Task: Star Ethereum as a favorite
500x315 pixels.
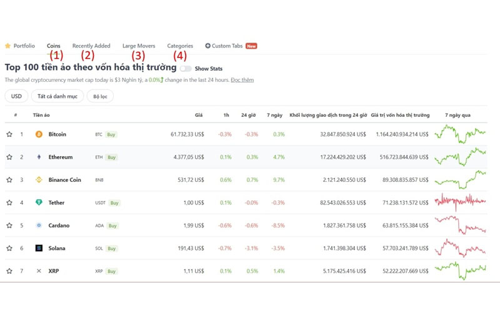Action: coord(9,157)
